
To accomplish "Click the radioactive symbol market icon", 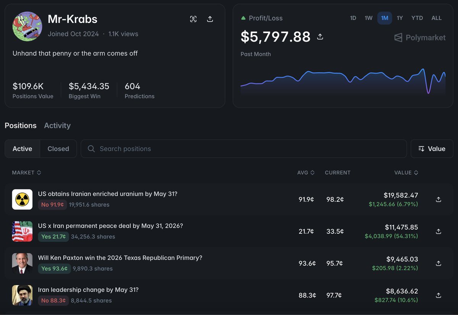I will (x=22, y=199).
